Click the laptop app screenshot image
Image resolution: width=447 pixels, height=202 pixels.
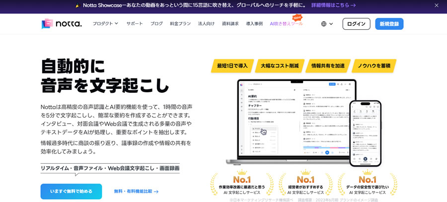click(293, 122)
